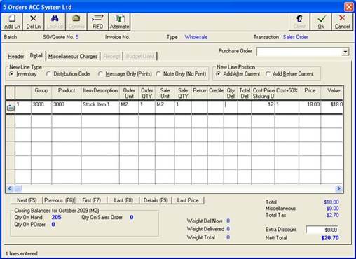Click the Sale Unit cell in row 1
This screenshot has height=259, width=356.
(165, 107)
